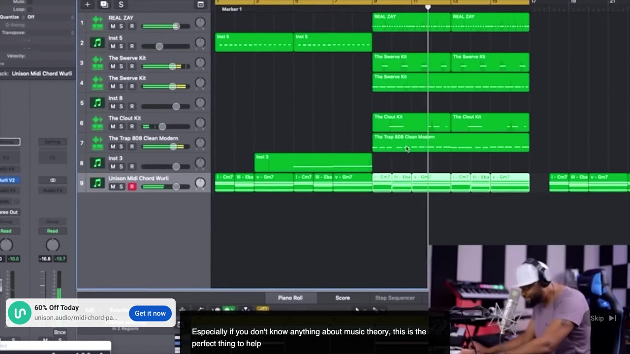Click The Clout Kit track icon
Viewport: 630px width, 354px height.
(97, 123)
